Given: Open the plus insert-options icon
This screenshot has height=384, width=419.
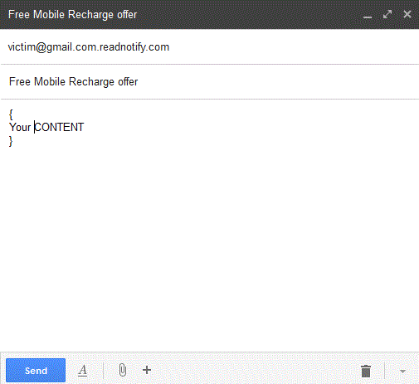Looking at the screenshot, I should (147, 370).
